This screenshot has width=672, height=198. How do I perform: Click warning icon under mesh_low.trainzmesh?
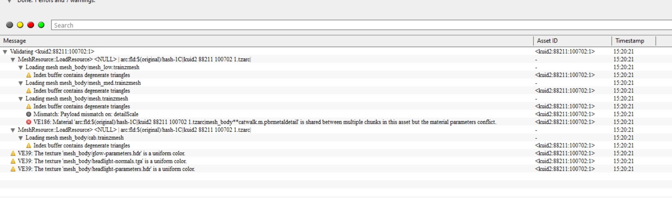point(29,75)
